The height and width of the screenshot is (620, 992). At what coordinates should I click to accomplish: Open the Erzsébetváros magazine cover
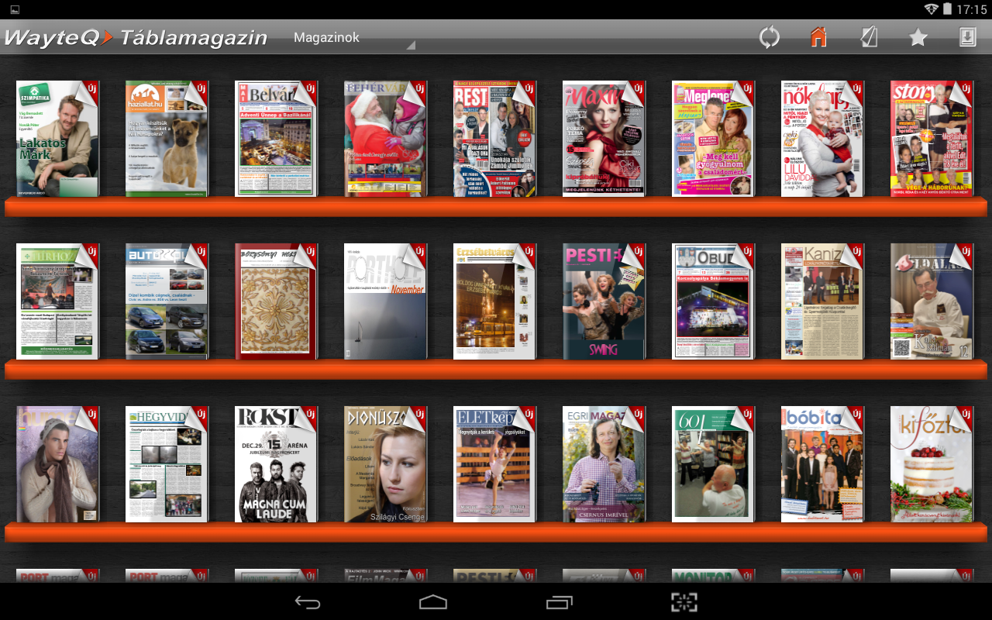494,301
